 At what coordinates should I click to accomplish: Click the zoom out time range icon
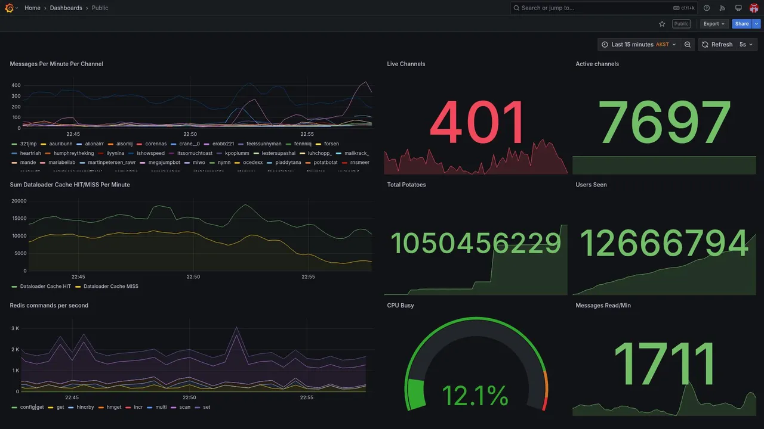click(688, 45)
